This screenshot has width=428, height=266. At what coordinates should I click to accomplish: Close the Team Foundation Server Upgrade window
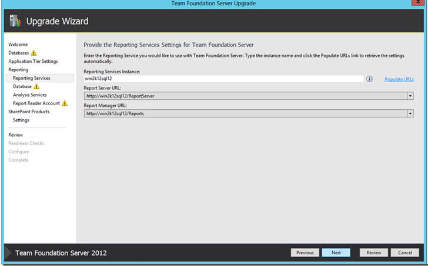(x=418, y=2)
